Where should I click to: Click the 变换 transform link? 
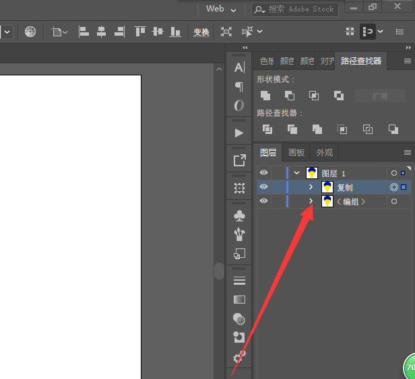point(201,32)
